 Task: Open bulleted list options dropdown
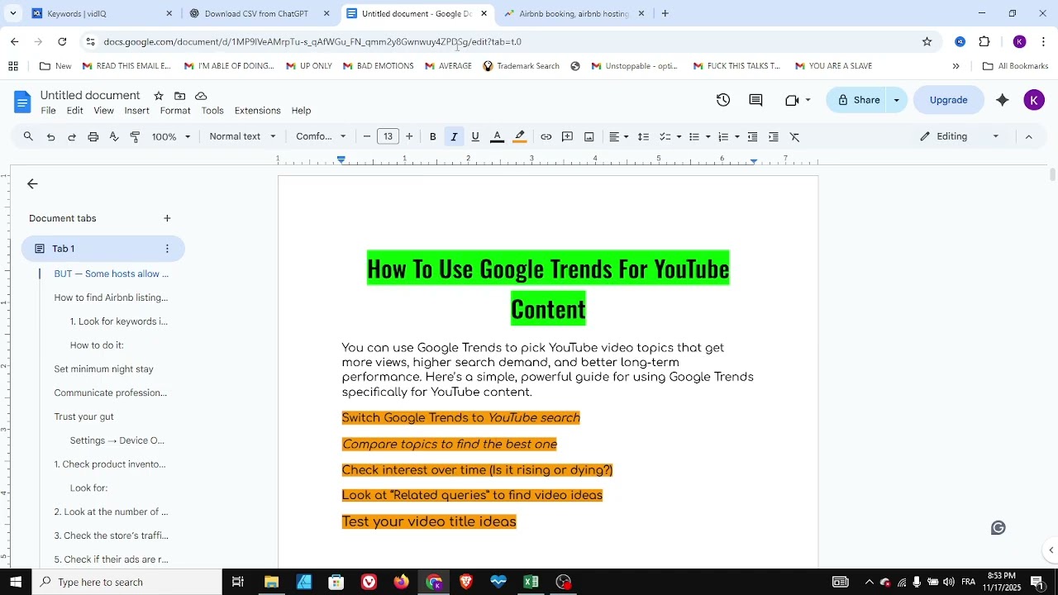point(699,136)
